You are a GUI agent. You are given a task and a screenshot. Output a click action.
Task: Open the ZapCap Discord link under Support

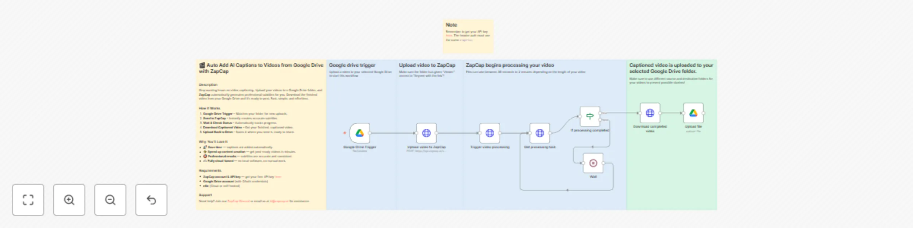tap(239, 201)
